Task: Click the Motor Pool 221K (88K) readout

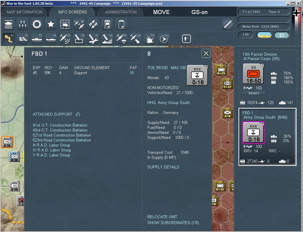Action: tap(264, 27)
